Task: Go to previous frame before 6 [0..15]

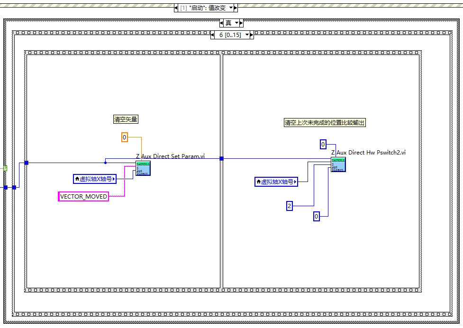Action: [212, 35]
